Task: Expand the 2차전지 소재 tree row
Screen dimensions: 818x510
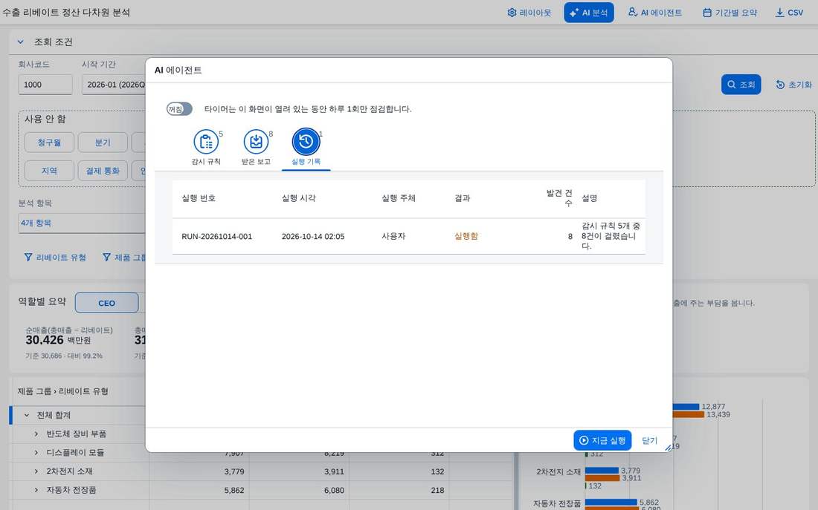Action: pos(36,471)
